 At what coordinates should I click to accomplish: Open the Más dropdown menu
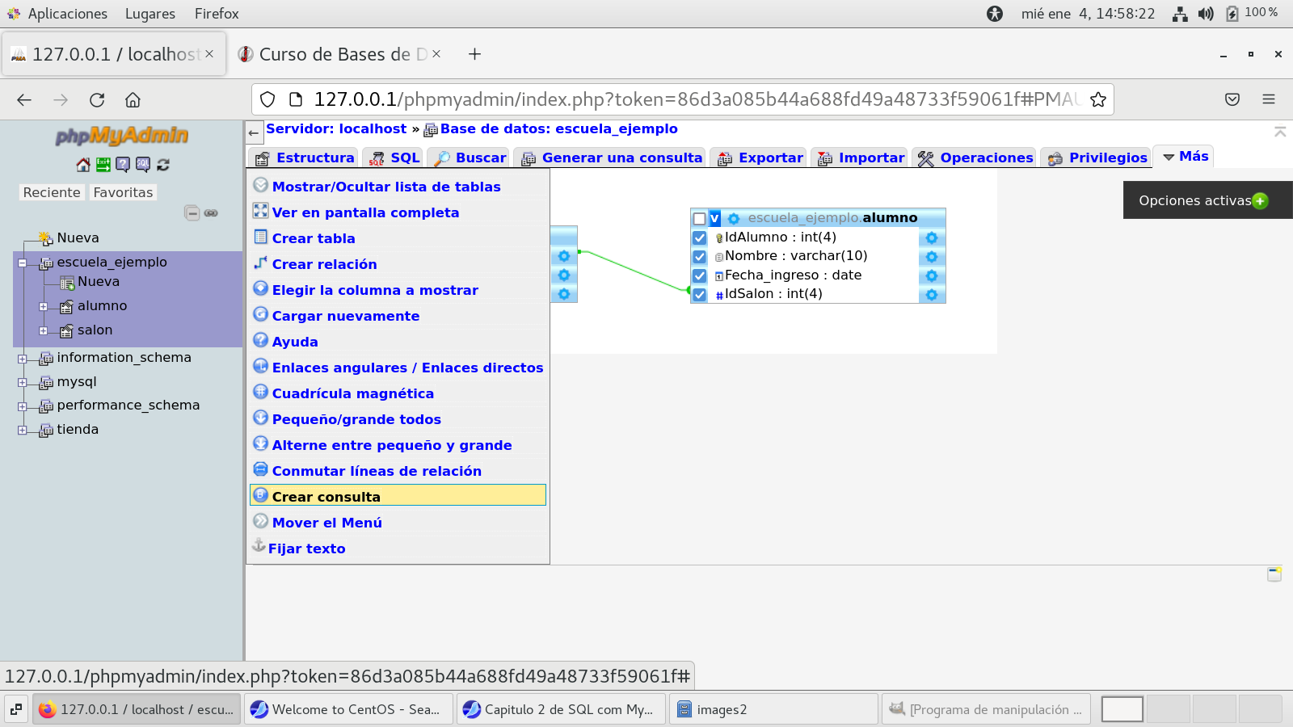[x=1185, y=157]
